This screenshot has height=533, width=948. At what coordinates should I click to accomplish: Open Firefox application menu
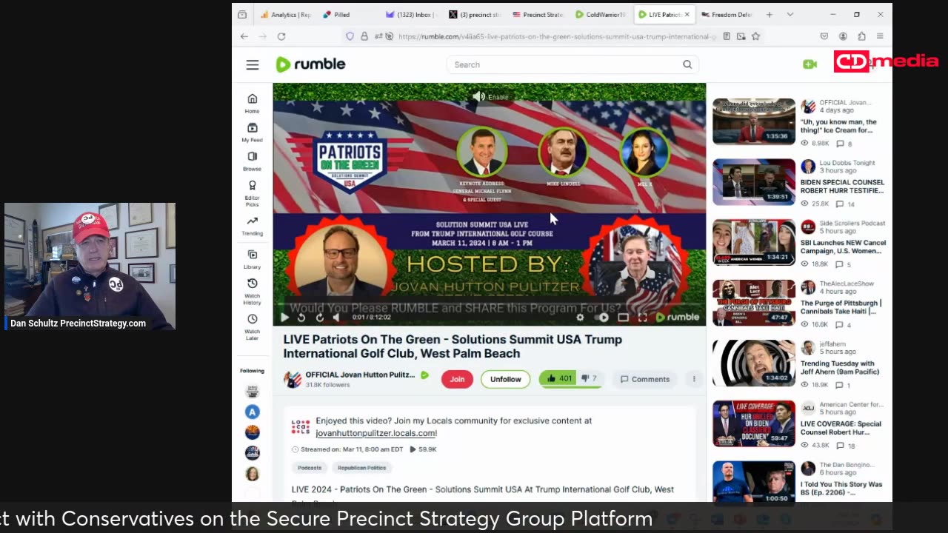coord(880,36)
